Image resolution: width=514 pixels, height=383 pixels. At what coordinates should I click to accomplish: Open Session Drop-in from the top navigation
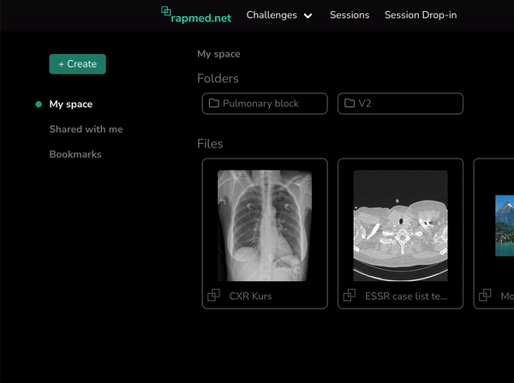pyautogui.click(x=420, y=15)
